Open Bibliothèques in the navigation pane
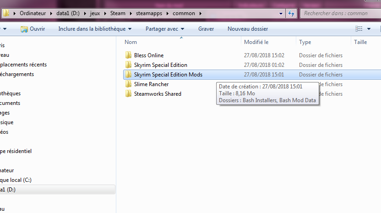Image resolution: width=381 pixels, height=213 pixels. pyautogui.click(x=11, y=93)
